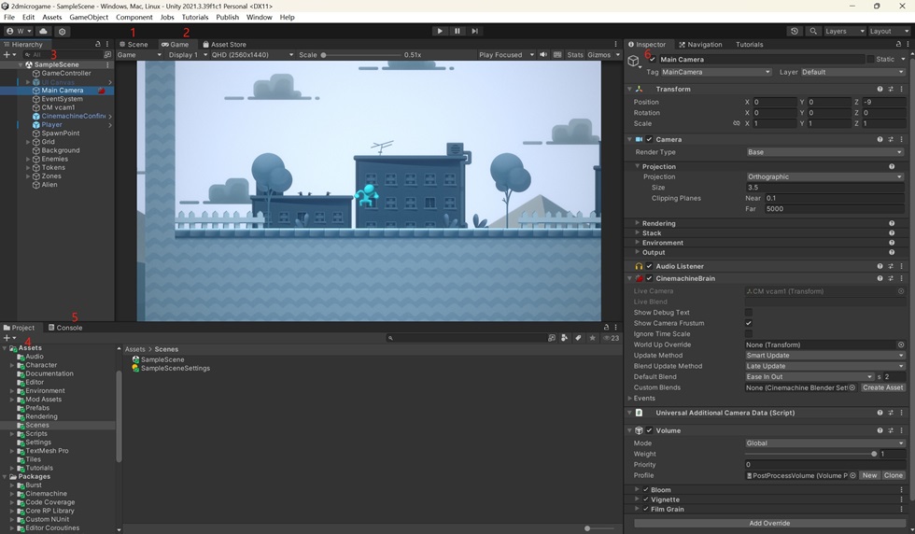This screenshot has height=534, width=915.
Task: Expand the Enemies object in Hierarchy
Action: [28, 159]
